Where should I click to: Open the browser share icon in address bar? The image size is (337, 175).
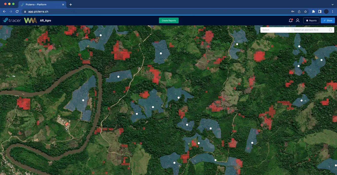[x=299, y=12]
